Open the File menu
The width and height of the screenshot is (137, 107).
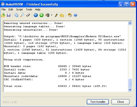[4, 9]
